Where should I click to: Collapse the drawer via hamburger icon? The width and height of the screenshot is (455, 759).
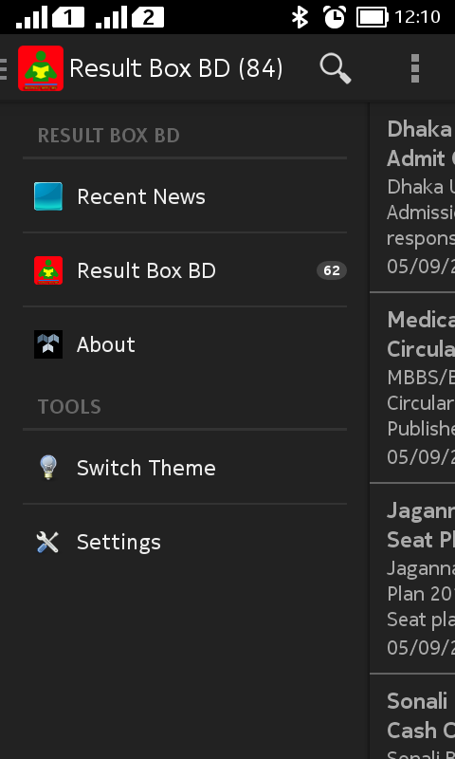point(4,68)
